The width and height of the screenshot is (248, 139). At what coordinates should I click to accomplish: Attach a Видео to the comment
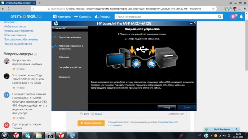(97, 114)
